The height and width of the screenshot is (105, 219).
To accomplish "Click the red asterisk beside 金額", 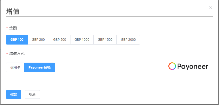I will (7, 28).
